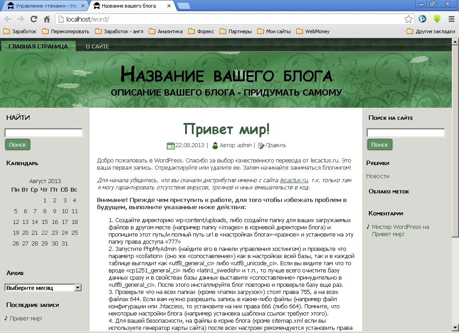Open the WebMoney bookmark folder
459x333 pixels.
(313, 31)
